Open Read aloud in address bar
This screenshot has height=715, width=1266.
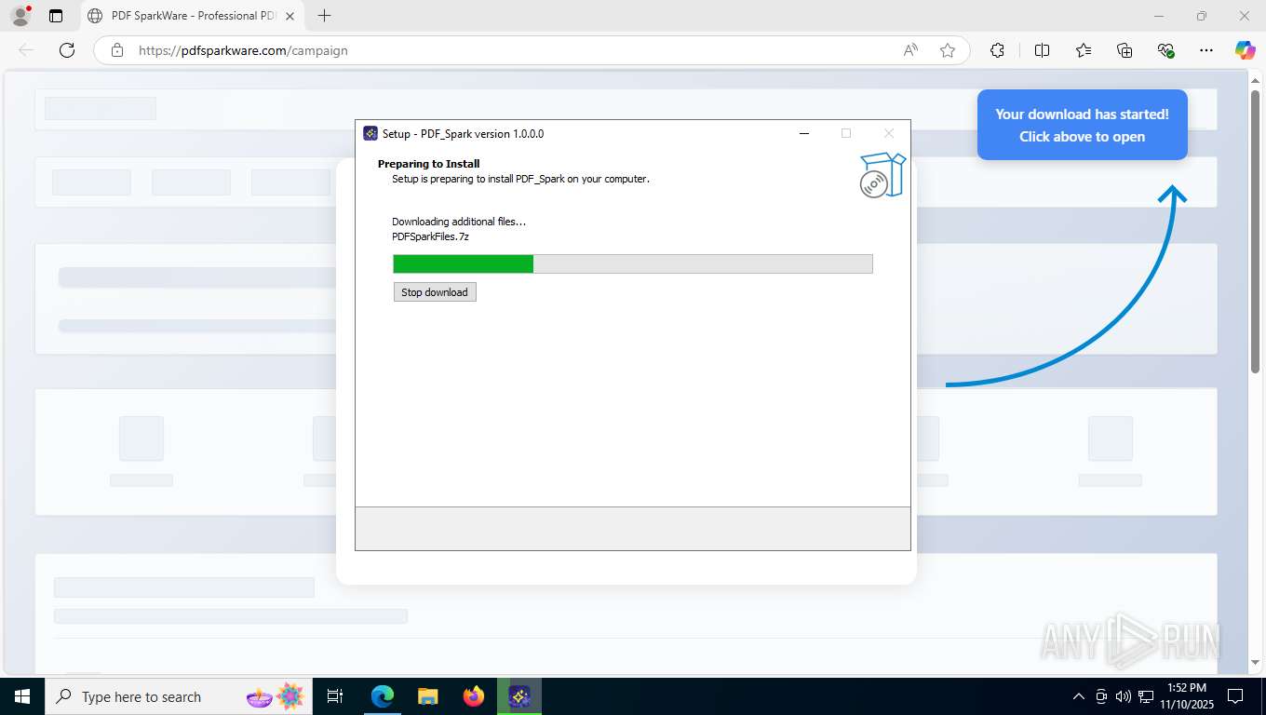910,50
